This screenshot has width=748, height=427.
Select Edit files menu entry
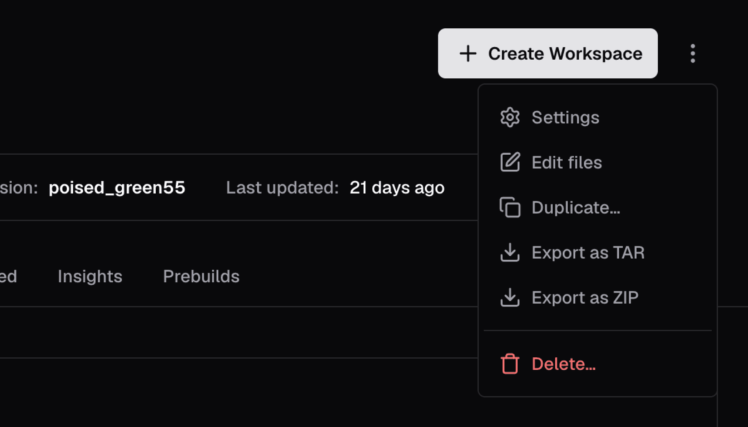[x=597, y=162]
